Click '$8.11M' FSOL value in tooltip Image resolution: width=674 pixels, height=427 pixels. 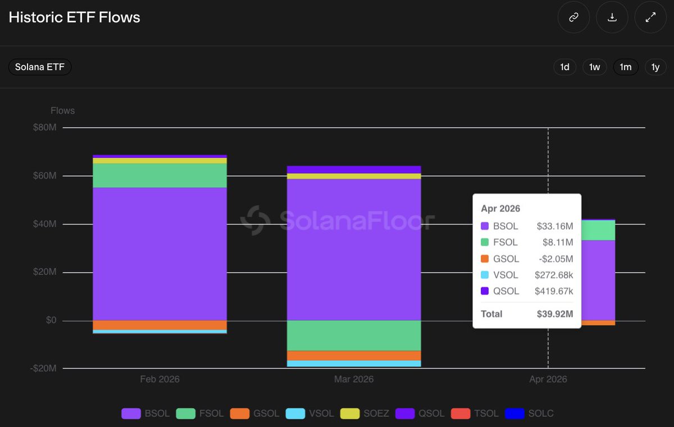tap(558, 243)
